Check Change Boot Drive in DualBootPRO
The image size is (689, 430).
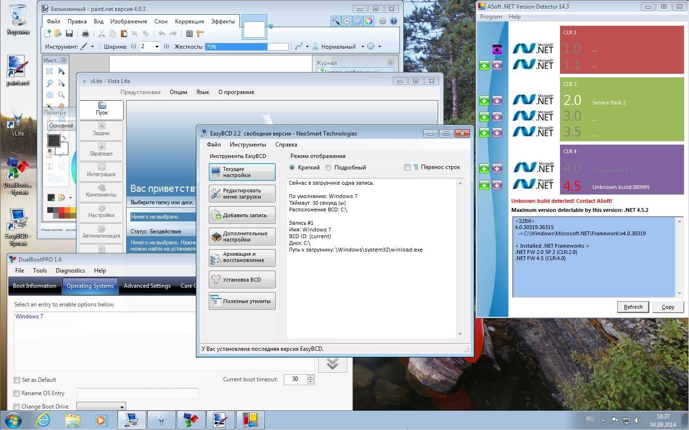[x=17, y=407]
